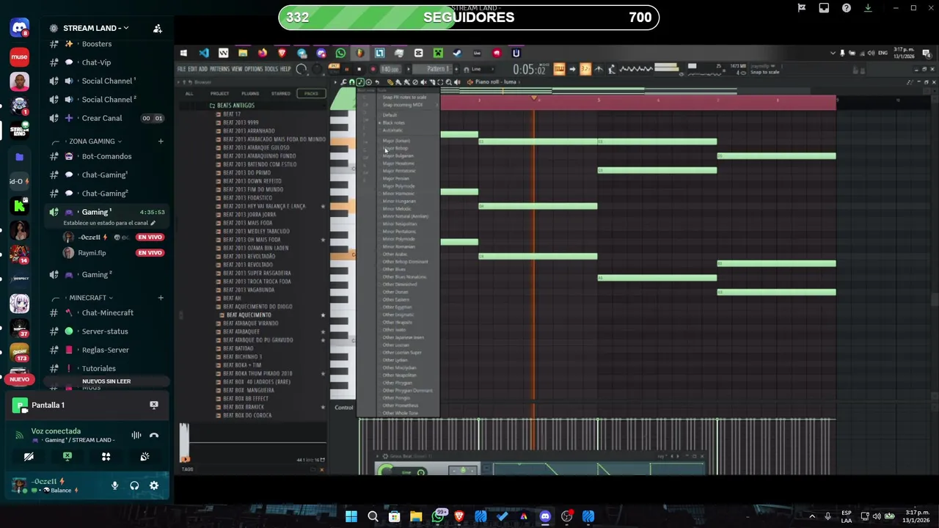Choose Minor Harmonic scale in menu
939x528 pixels.
tap(398, 194)
